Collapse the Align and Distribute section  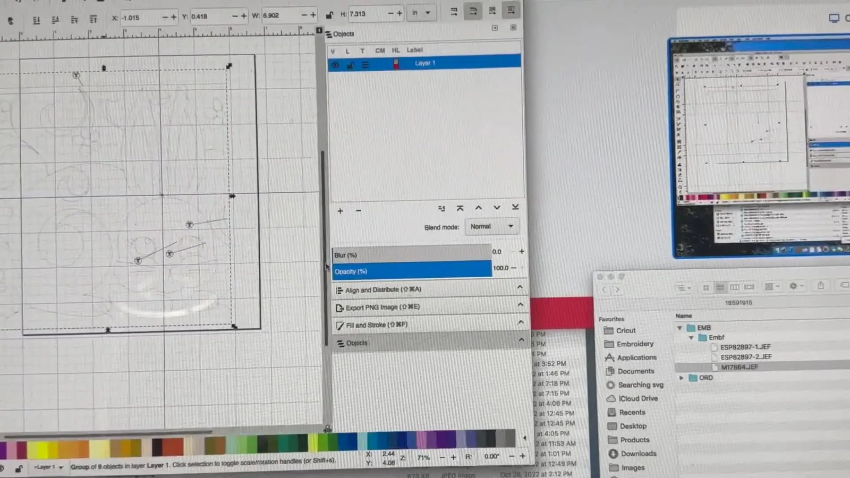[520, 287]
